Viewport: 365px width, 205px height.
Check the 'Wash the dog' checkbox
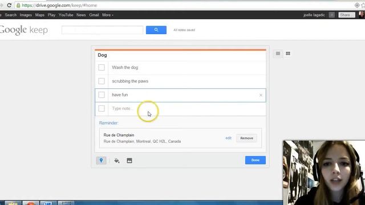tap(102, 67)
